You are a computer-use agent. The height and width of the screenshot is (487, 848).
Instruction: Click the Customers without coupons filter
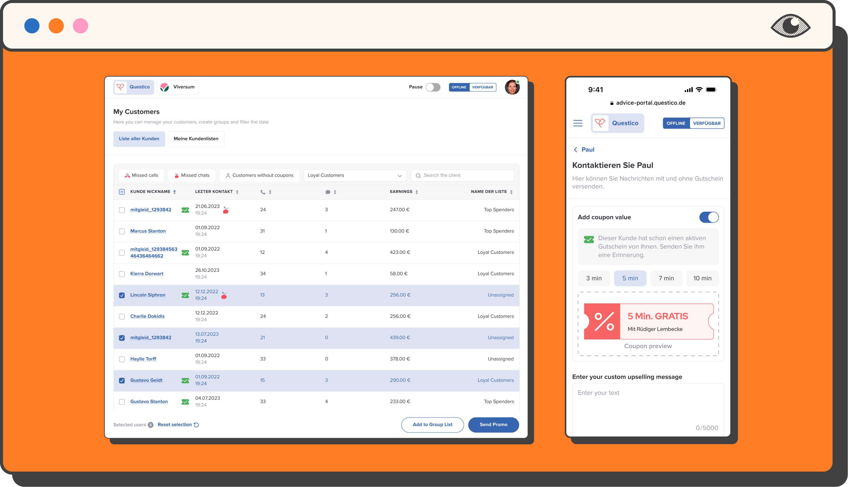(260, 175)
